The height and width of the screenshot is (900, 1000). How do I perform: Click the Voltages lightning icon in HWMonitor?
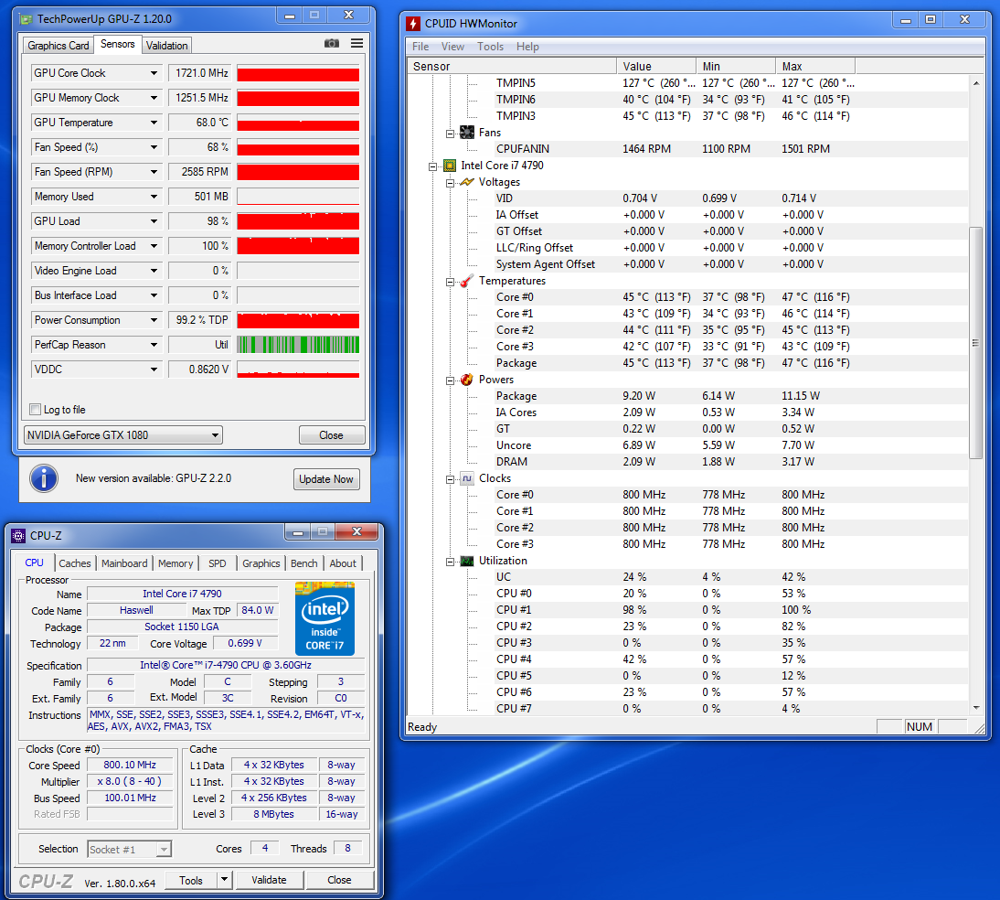click(x=467, y=182)
